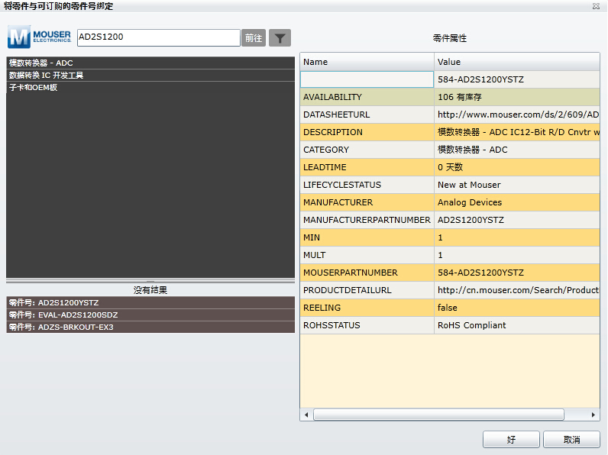Confirm with the 好 button

pos(511,440)
